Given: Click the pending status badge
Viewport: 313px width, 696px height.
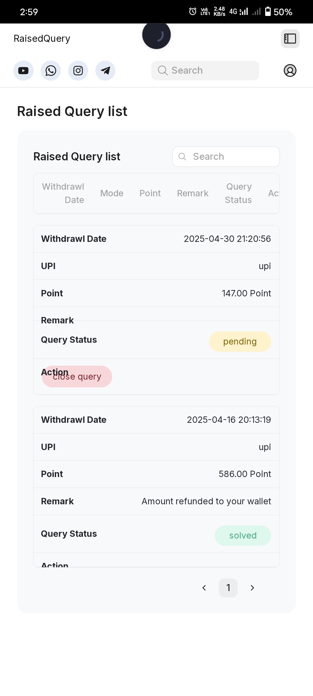Looking at the screenshot, I should 240,342.
